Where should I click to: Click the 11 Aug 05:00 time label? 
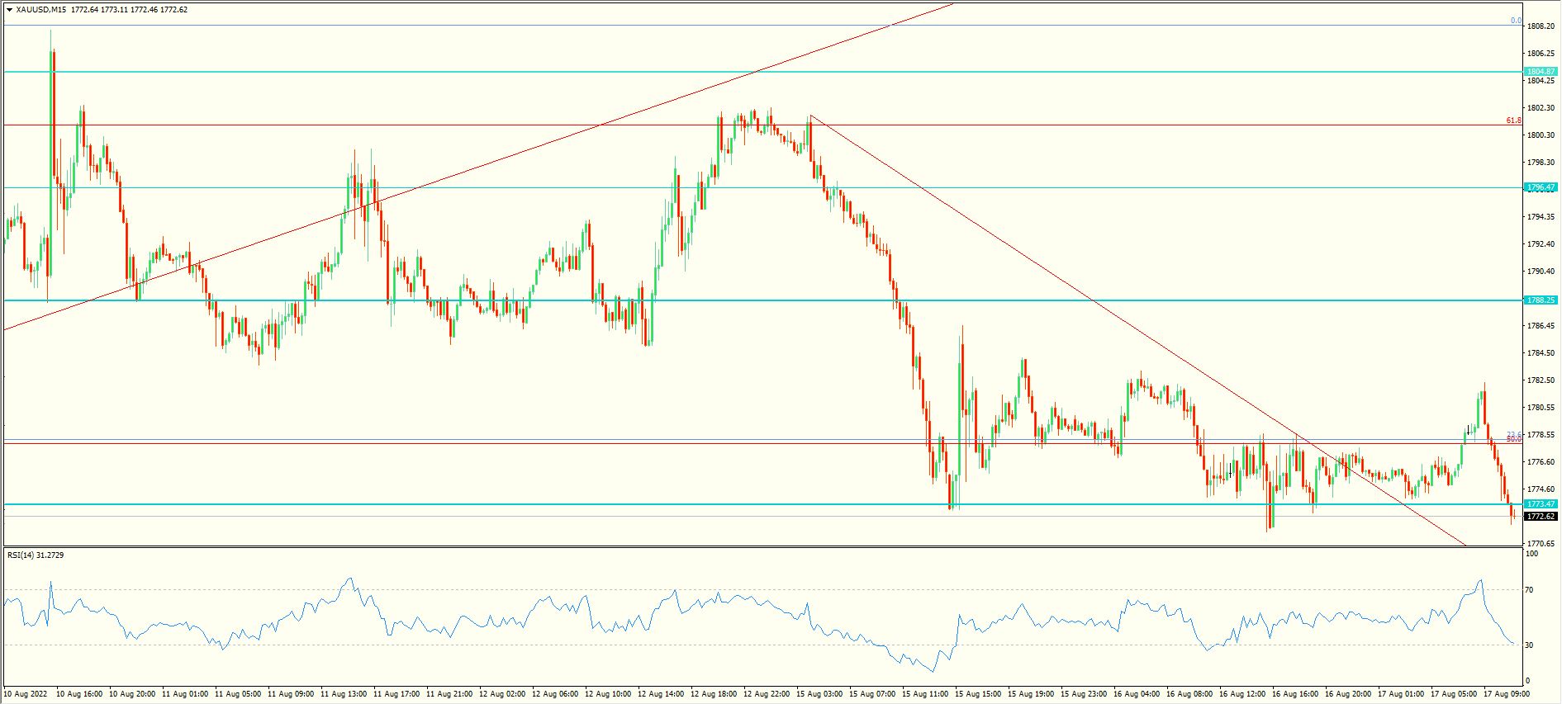[238, 694]
